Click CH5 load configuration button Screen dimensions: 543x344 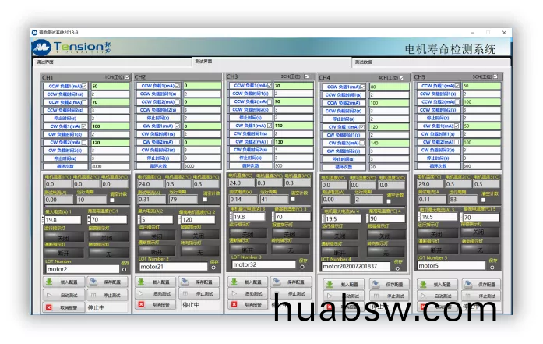pyautogui.click(x=443, y=284)
